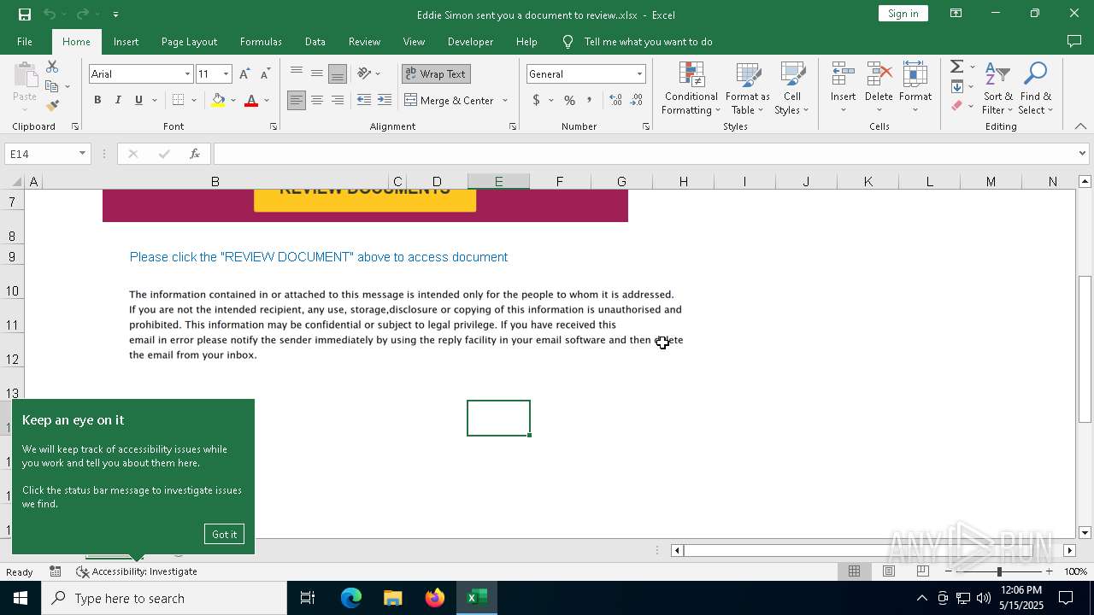Toggle align left
The width and height of the screenshot is (1094, 615).
(297, 100)
